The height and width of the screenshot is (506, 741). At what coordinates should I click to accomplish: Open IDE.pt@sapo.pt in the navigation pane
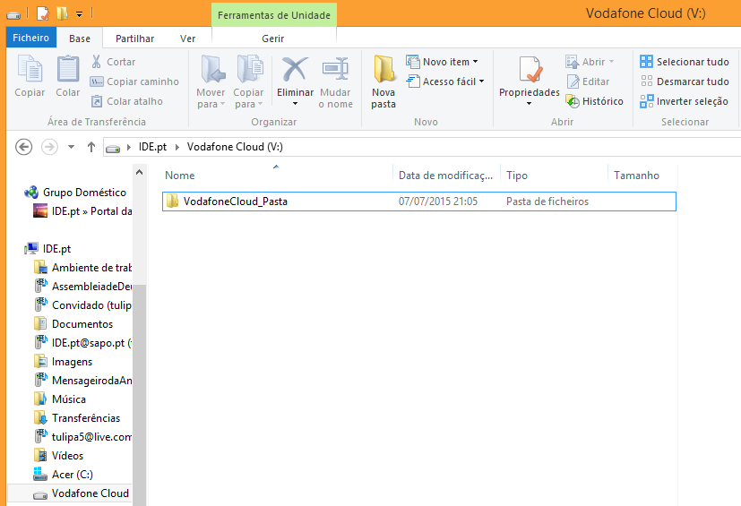tap(83, 343)
